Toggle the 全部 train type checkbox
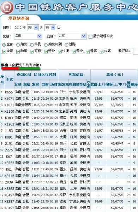This screenshot has height=212, width=138. click(x=4, y=51)
